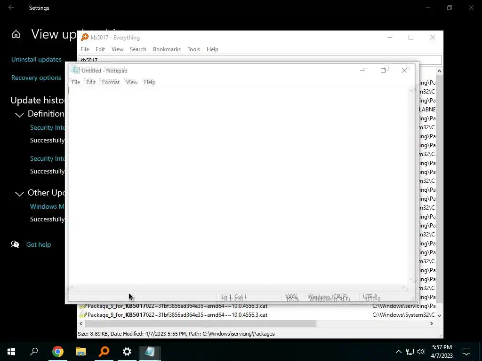Viewport: 482px width, 361px height.
Task: Open Notepad's Format menu
Action: coord(111,82)
